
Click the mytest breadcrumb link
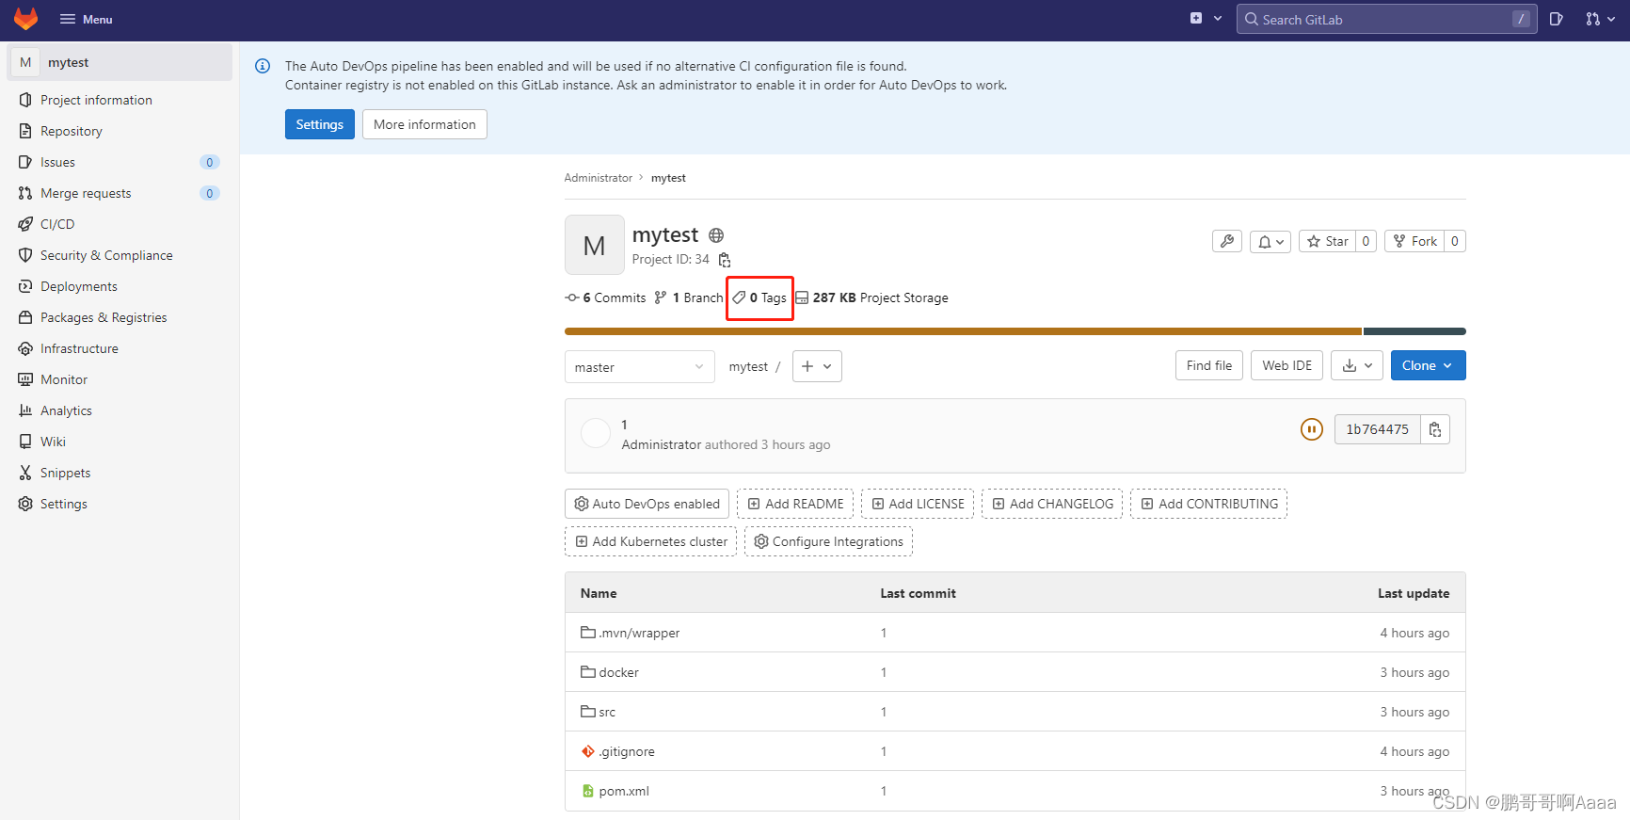[668, 178]
